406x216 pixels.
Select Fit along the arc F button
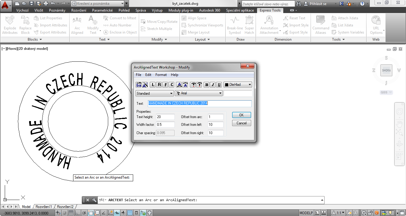point(165,85)
